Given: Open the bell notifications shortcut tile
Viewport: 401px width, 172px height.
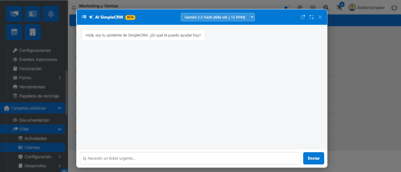Looking at the screenshot, I should 51,14.
